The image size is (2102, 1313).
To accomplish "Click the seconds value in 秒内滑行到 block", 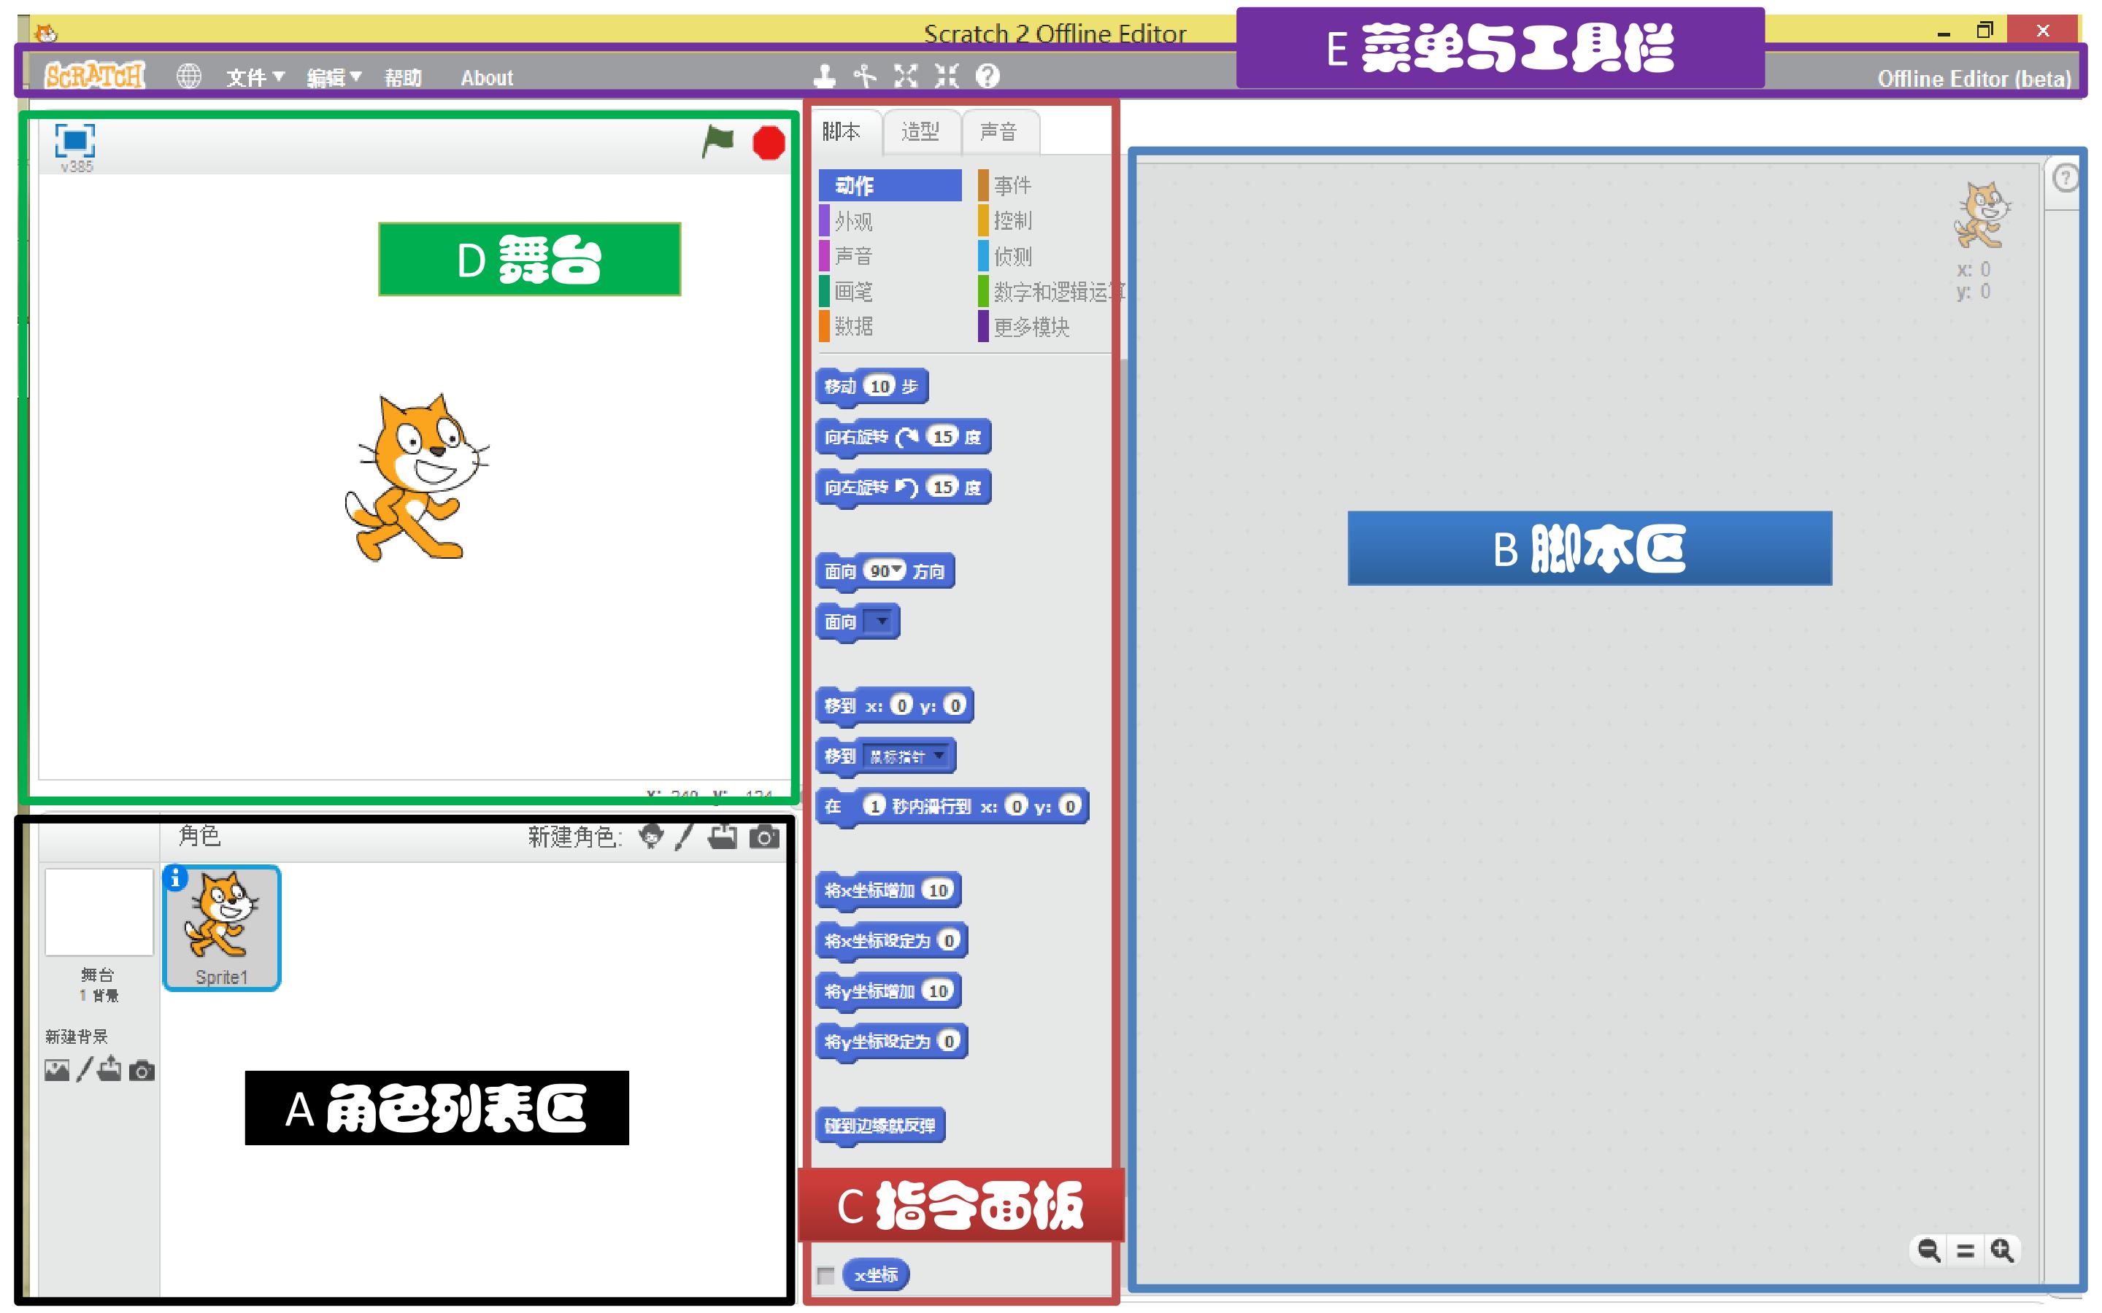I will 874,806.
